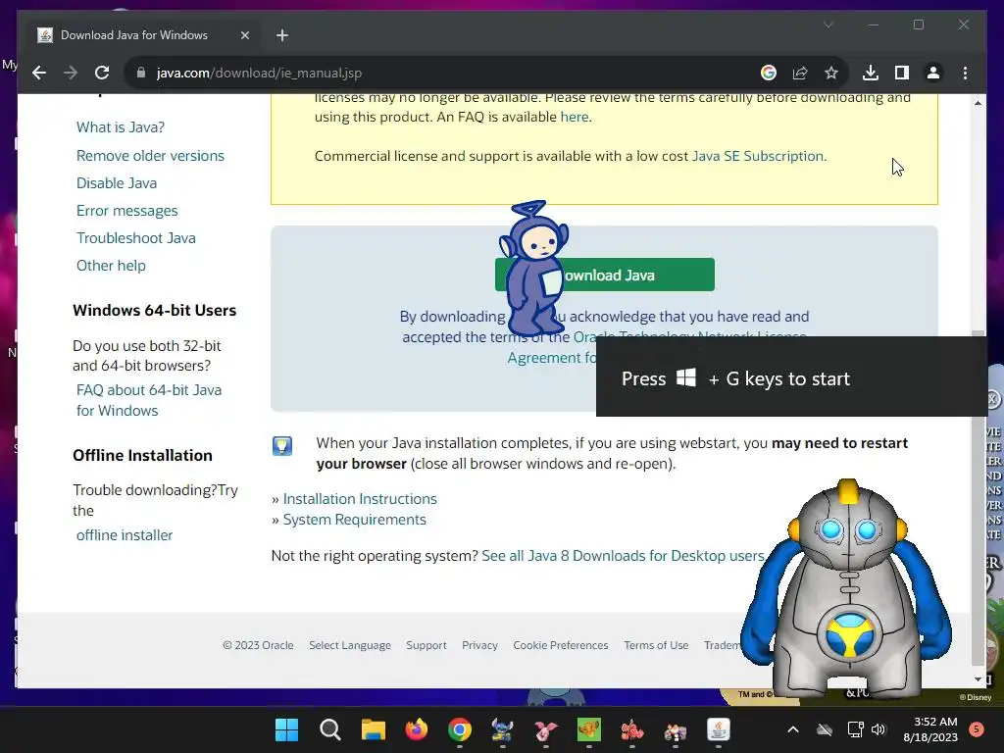The height and width of the screenshot is (753, 1004).
Task: Click the Other help link
Action: pos(111,266)
